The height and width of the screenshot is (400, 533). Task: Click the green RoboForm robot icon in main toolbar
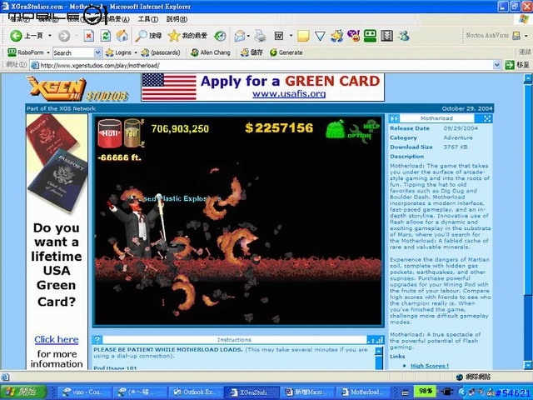pos(370,36)
